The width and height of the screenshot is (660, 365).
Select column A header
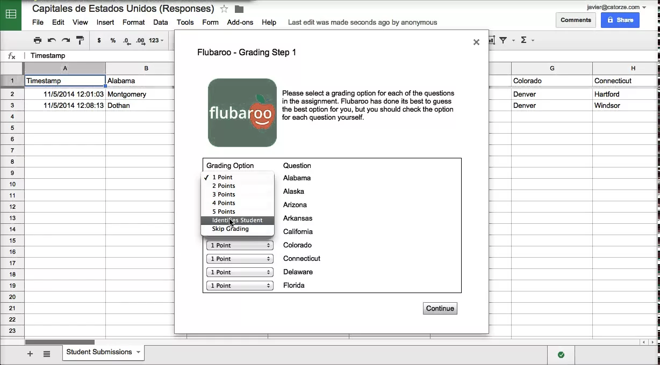65,68
